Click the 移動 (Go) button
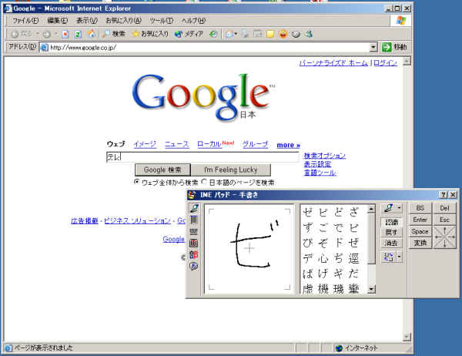This screenshot has height=356, width=462. click(395, 47)
